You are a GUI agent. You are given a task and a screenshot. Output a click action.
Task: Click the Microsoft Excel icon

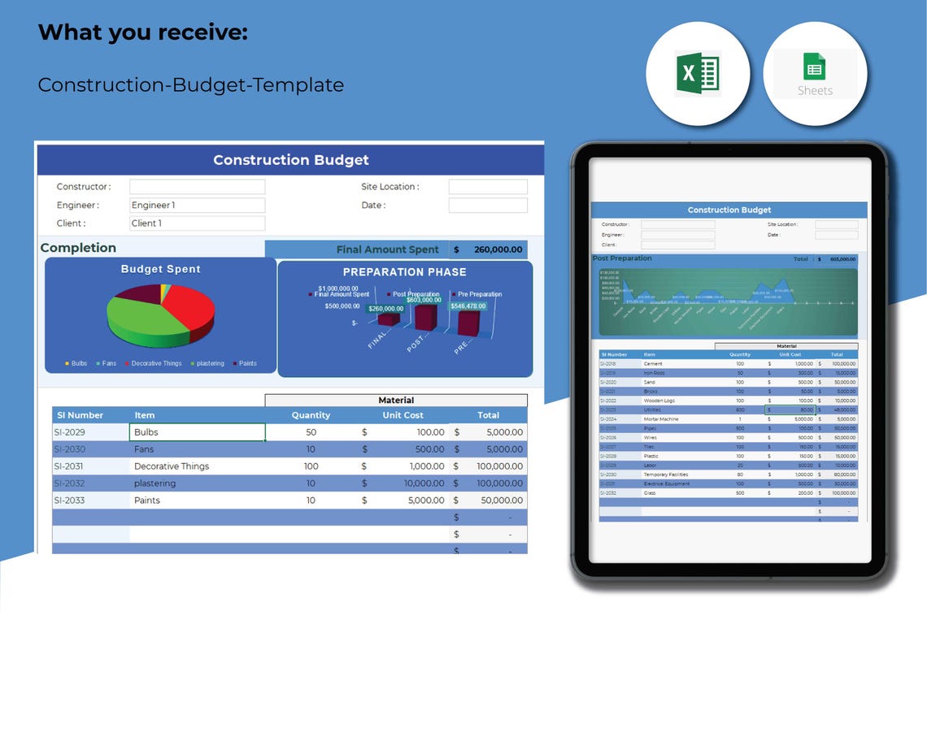tap(698, 73)
